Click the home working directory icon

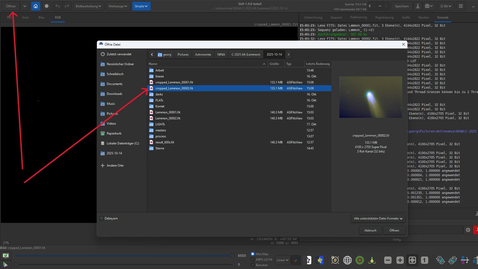point(36,6)
